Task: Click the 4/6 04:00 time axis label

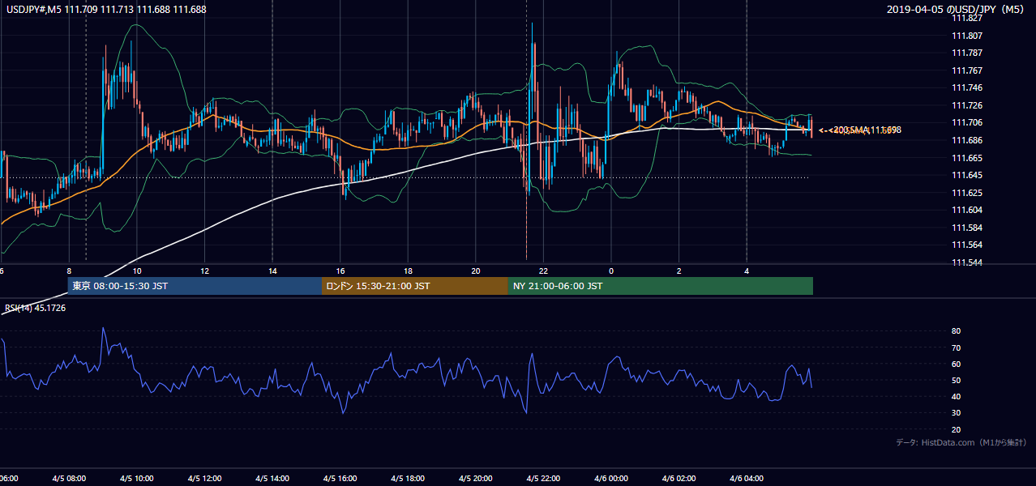Action: tap(747, 479)
